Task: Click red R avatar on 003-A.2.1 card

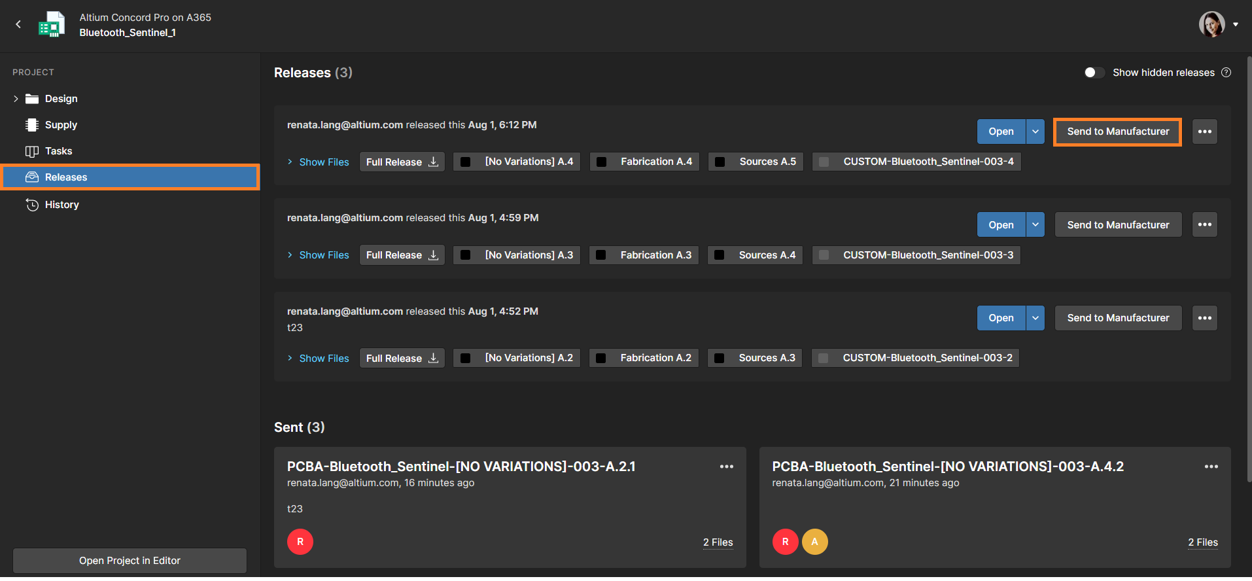Action: pyautogui.click(x=300, y=542)
